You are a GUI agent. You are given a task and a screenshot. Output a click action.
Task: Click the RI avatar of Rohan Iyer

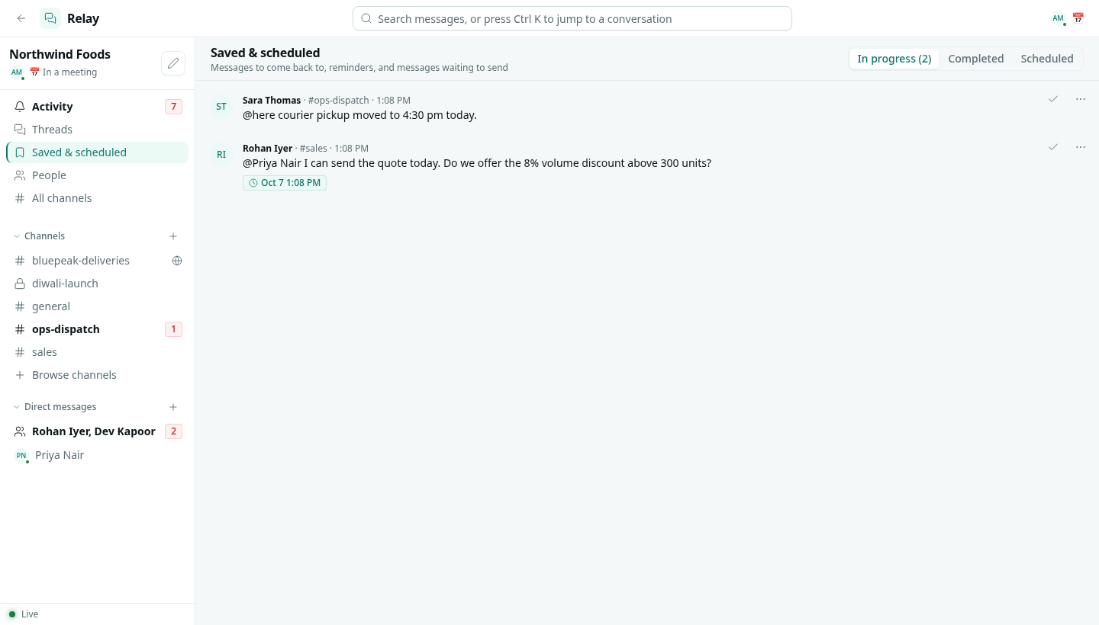click(x=221, y=155)
